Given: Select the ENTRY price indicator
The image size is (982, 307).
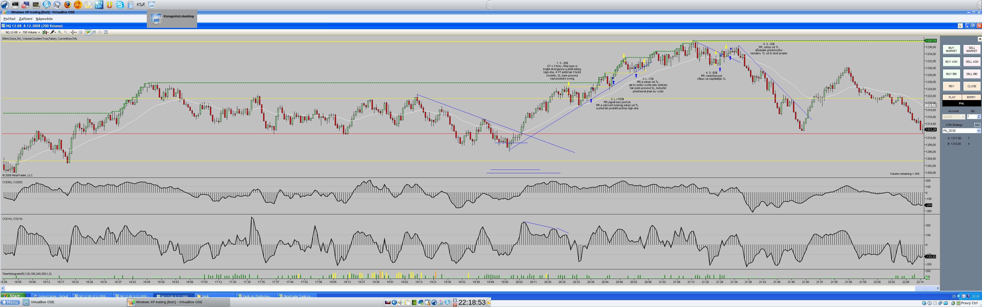Looking at the screenshot, I should pyautogui.click(x=971, y=97).
